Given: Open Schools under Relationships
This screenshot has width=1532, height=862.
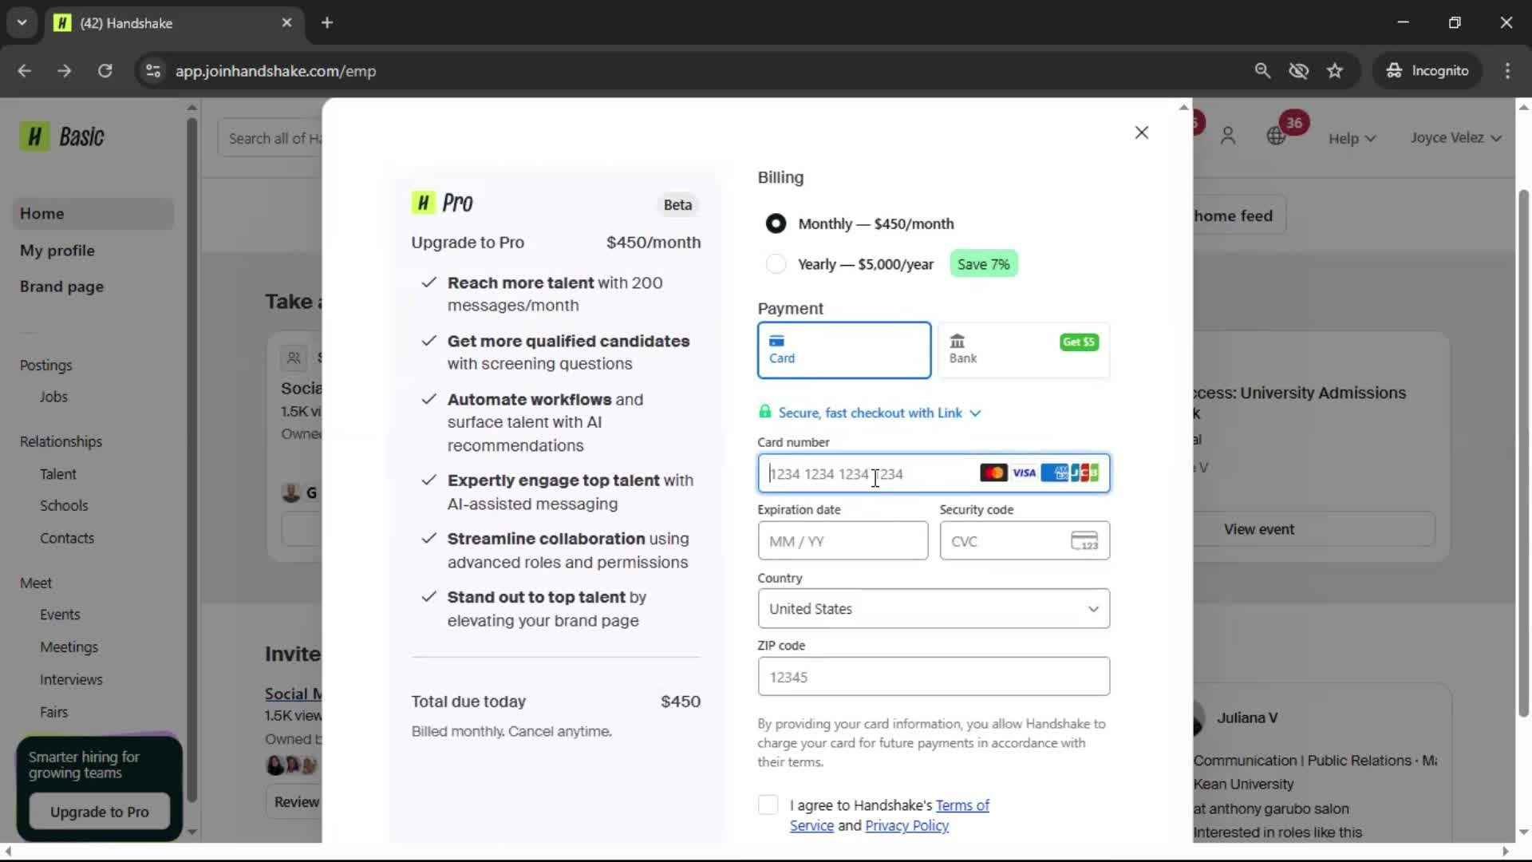Looking at the screenshot, I should [x=64, y=505].
